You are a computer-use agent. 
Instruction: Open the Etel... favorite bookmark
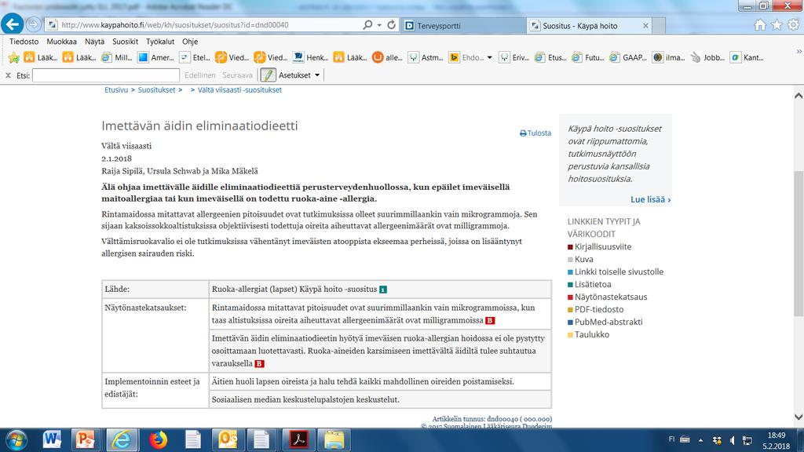pyautogui.click(x=196, y=57)
